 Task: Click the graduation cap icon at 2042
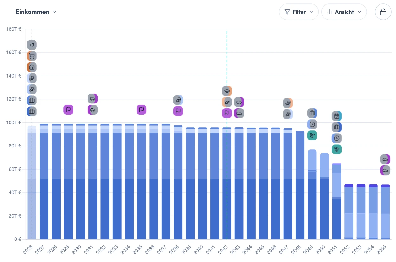pyautogui.click(x=227, y=91)
